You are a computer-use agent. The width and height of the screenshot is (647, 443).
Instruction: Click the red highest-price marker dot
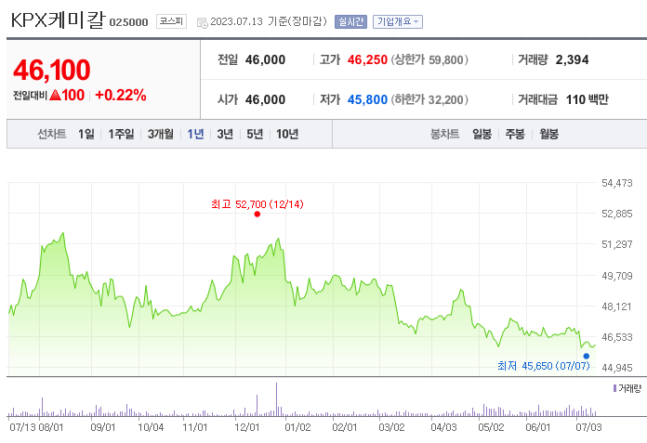click(x=257, y=214)
